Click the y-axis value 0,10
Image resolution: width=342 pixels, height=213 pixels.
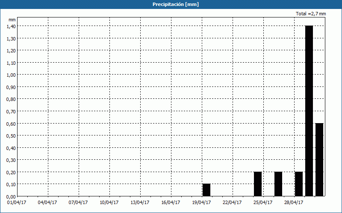coord(11,184)
